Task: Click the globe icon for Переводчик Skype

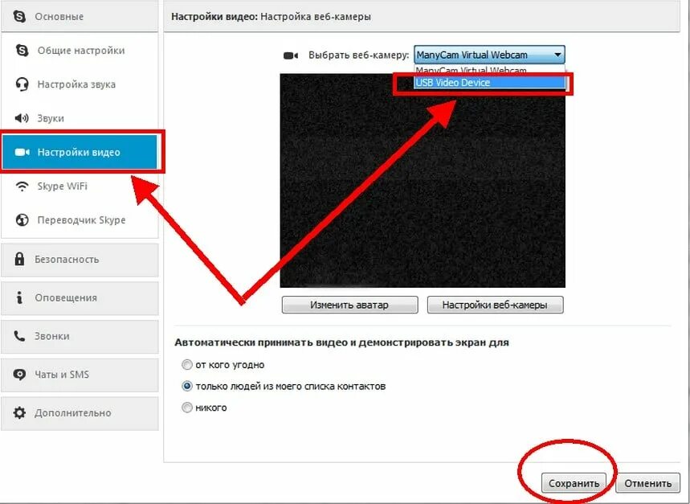Action: click(22, 219)
